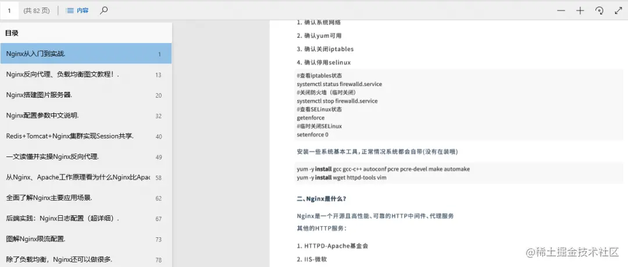Open Nginx反向代理、负载均衡图文教程 entry
628x267 pixels.
85,74
